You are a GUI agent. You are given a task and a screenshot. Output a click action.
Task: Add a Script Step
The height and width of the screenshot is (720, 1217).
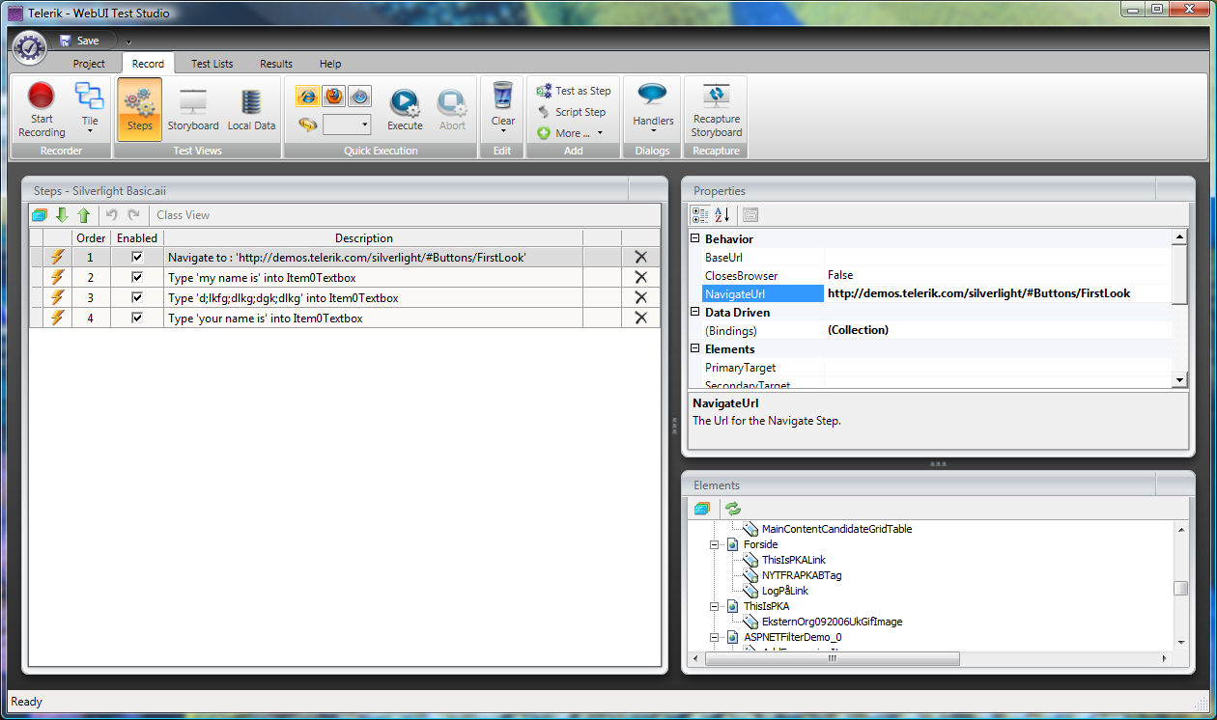573,112
